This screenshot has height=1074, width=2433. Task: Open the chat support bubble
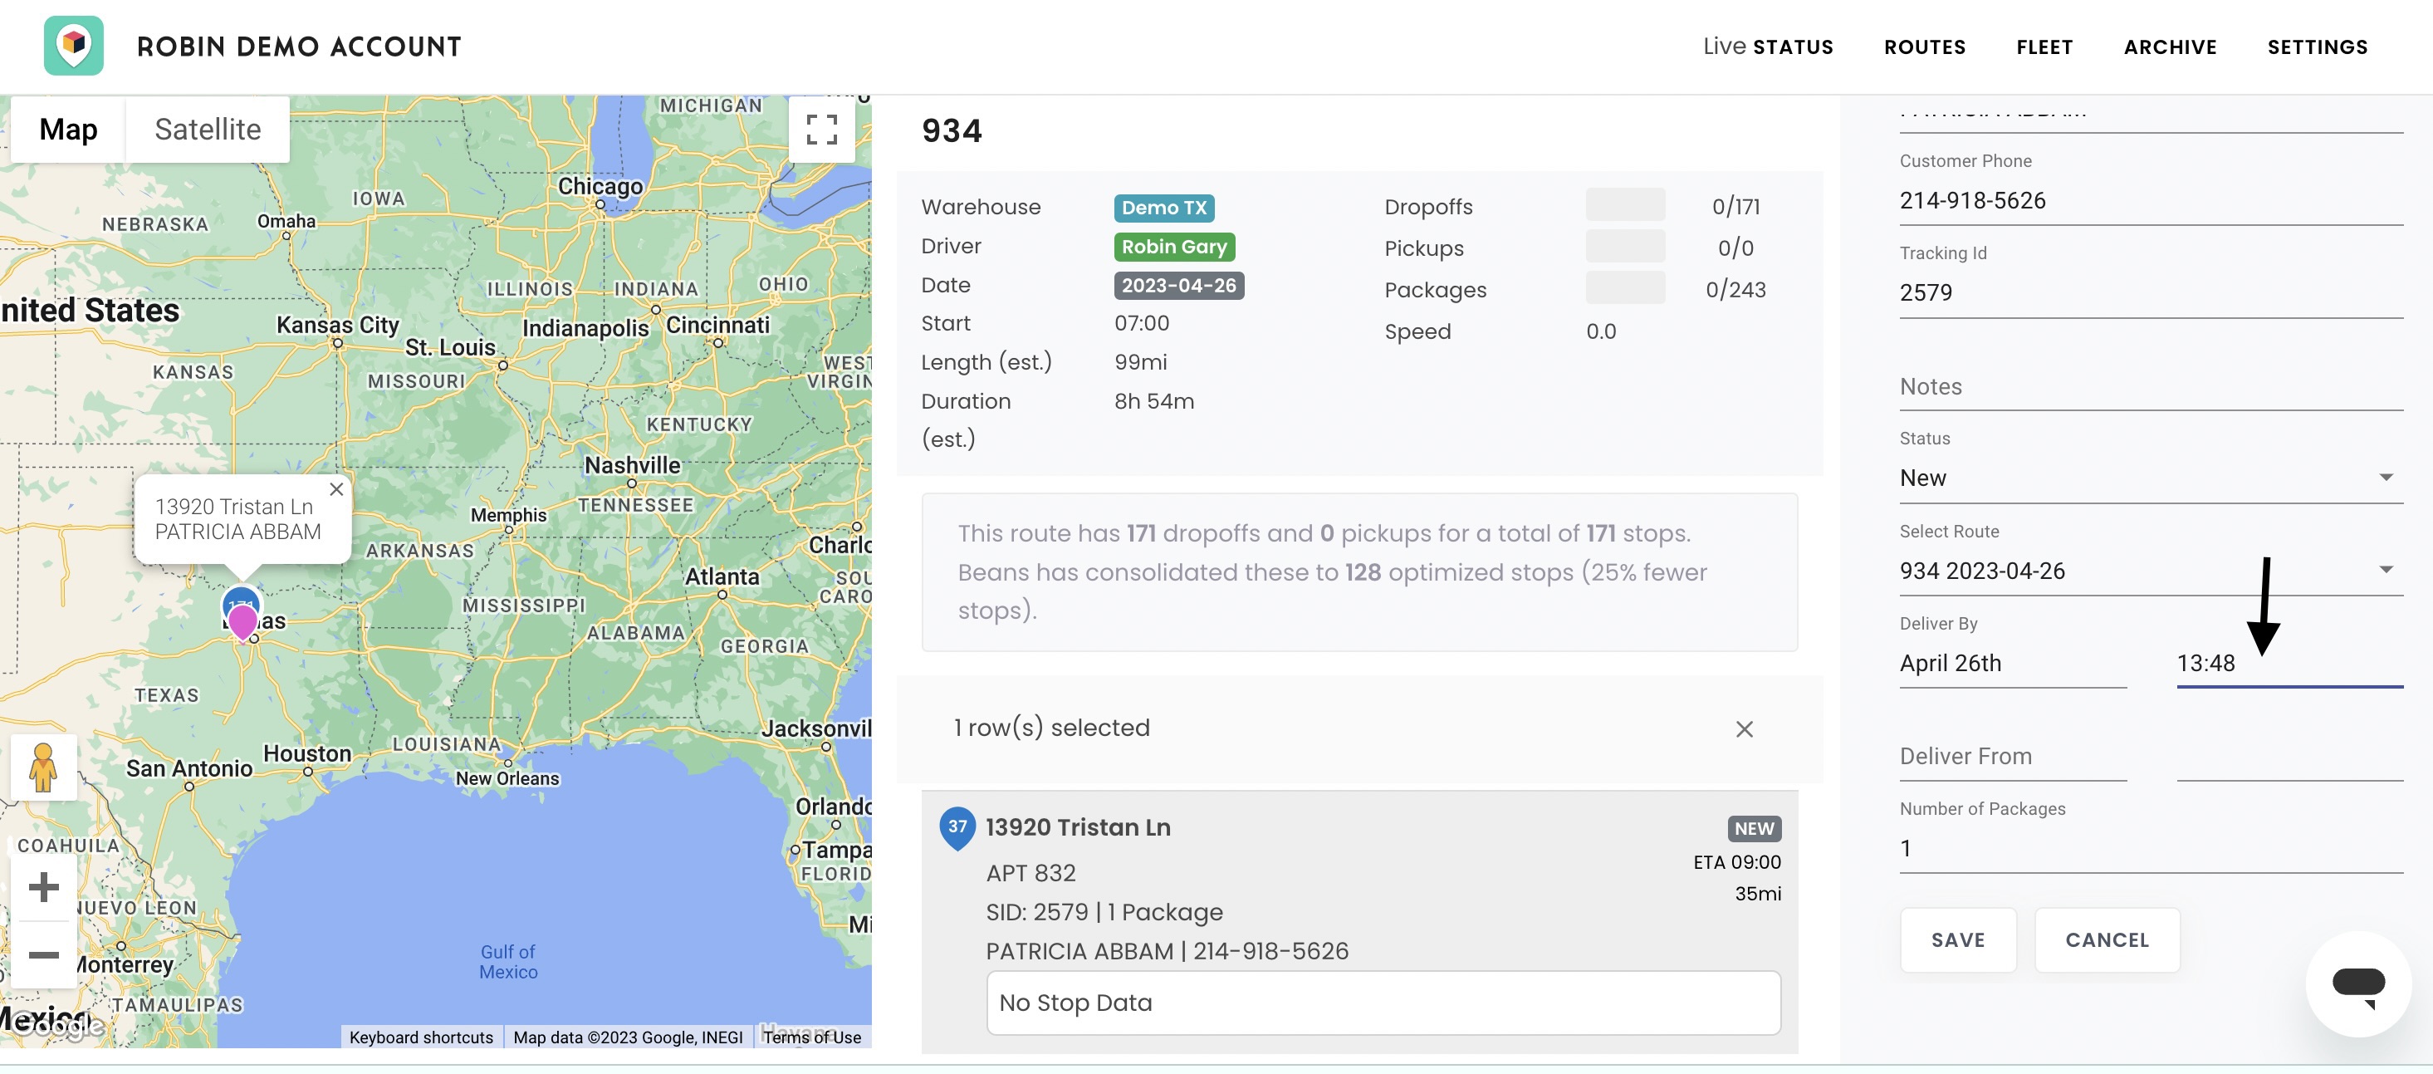[2358, 983]
